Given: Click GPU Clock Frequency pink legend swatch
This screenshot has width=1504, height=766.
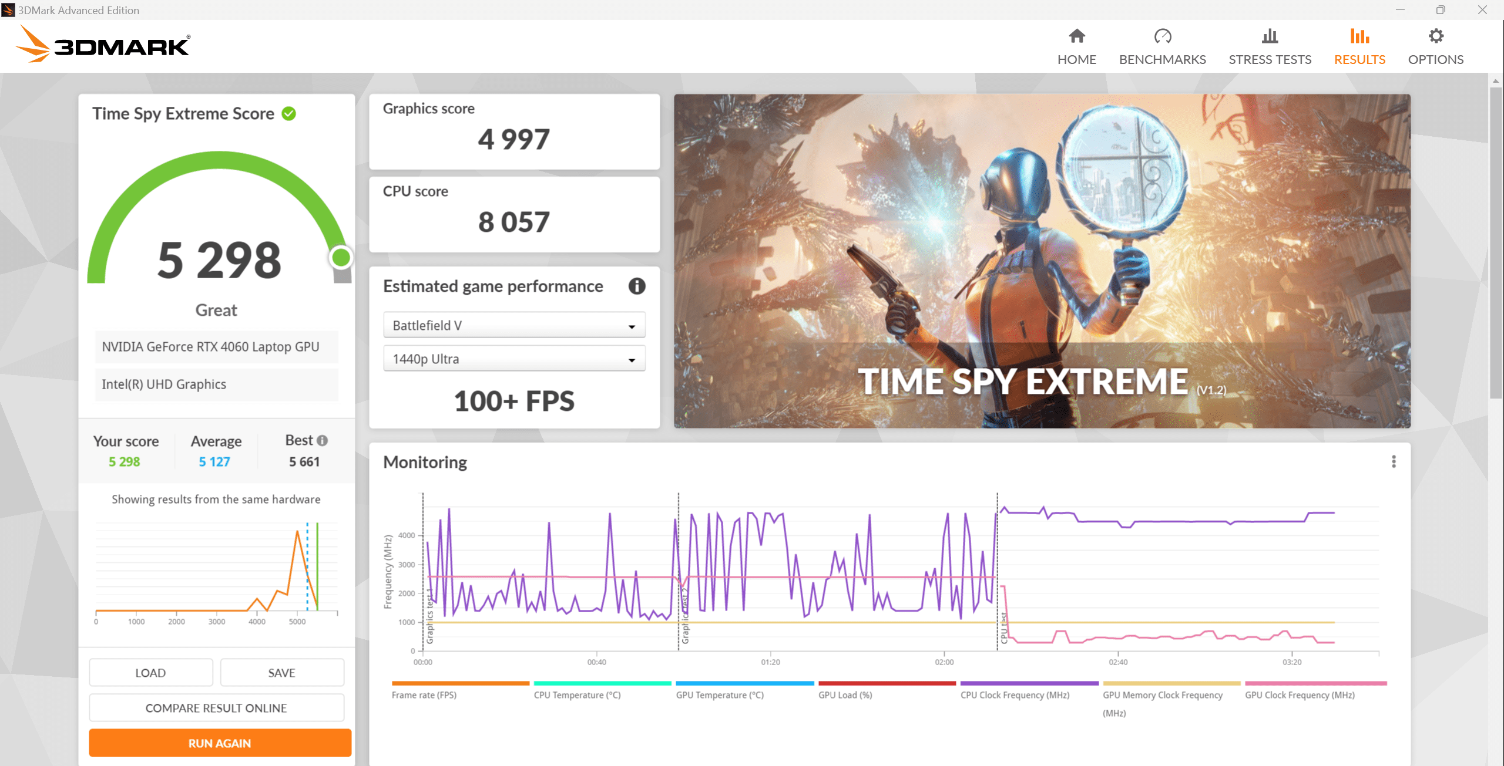Looking at the screenshot, I should [x=1315, y=683].
